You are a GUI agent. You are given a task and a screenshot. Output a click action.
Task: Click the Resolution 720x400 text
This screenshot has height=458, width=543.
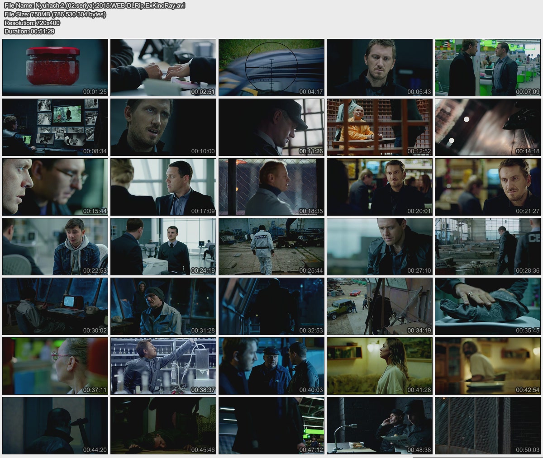pos(32,23)
